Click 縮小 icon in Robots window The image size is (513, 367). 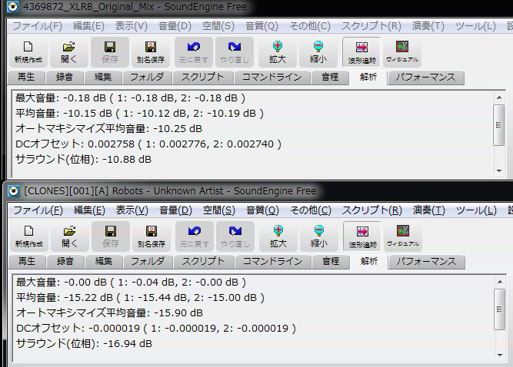pos(318,236)
